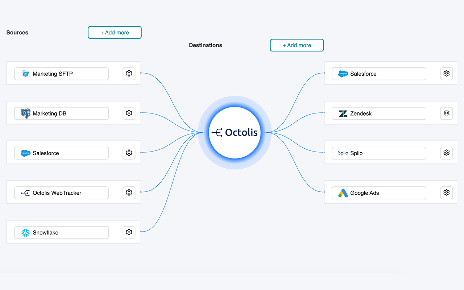The height and width of the screenshot is (290, 464).
Task: Click the Salesforce cloud icon in Sources
Action: coord(25,153)
